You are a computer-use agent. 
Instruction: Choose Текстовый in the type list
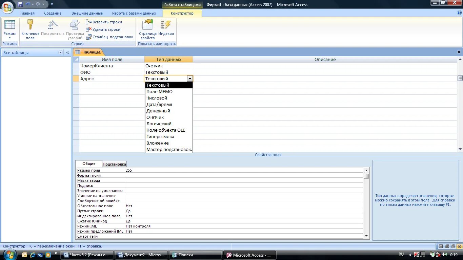[x=169, y=85]
